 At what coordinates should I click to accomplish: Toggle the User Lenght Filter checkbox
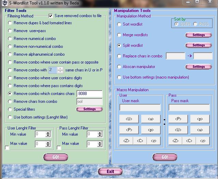pyautogui.click(x=7, y=148)
